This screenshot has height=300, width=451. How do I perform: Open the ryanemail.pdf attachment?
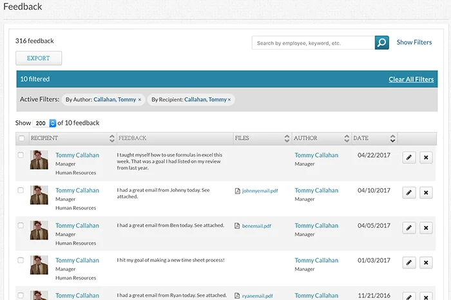click(x=258, y=295)
